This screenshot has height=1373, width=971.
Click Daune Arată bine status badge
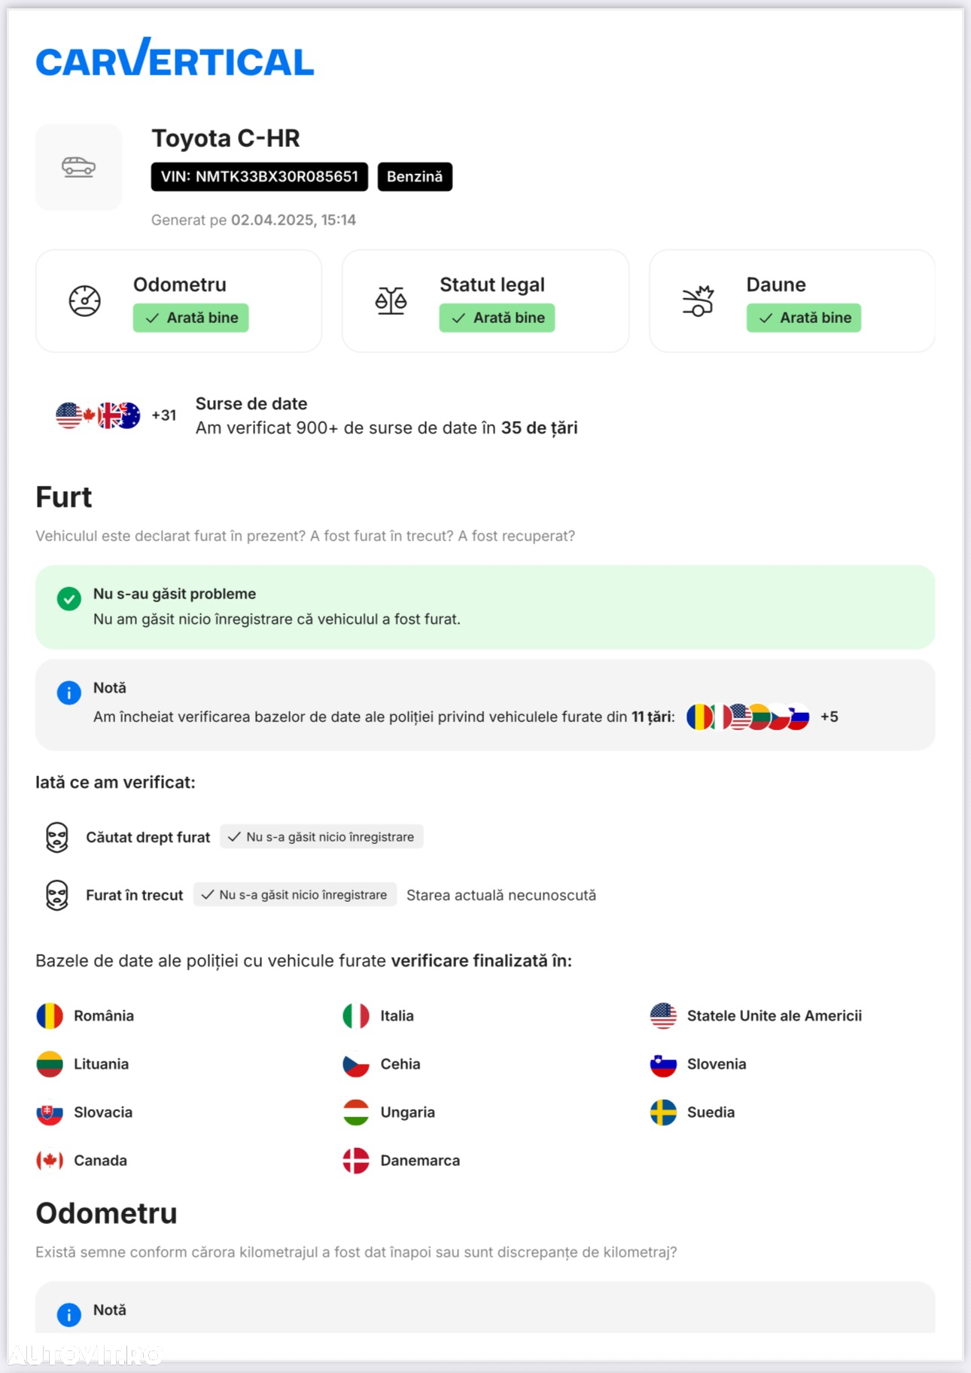[x=804, y=318]
